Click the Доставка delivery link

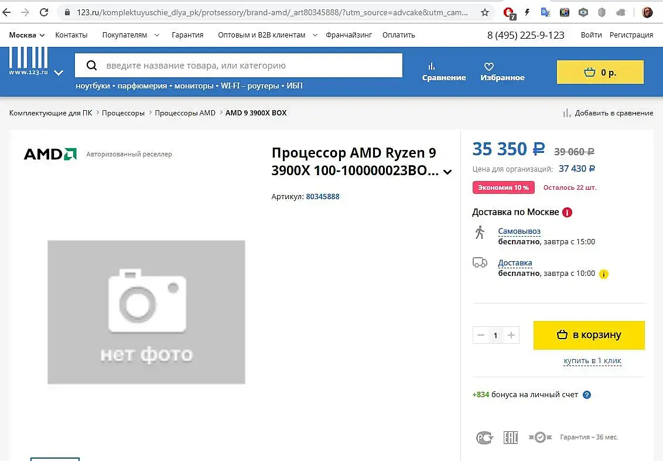click(515, 263)
